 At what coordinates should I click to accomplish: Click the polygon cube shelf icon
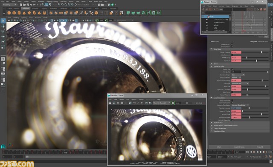pos(14,13)
